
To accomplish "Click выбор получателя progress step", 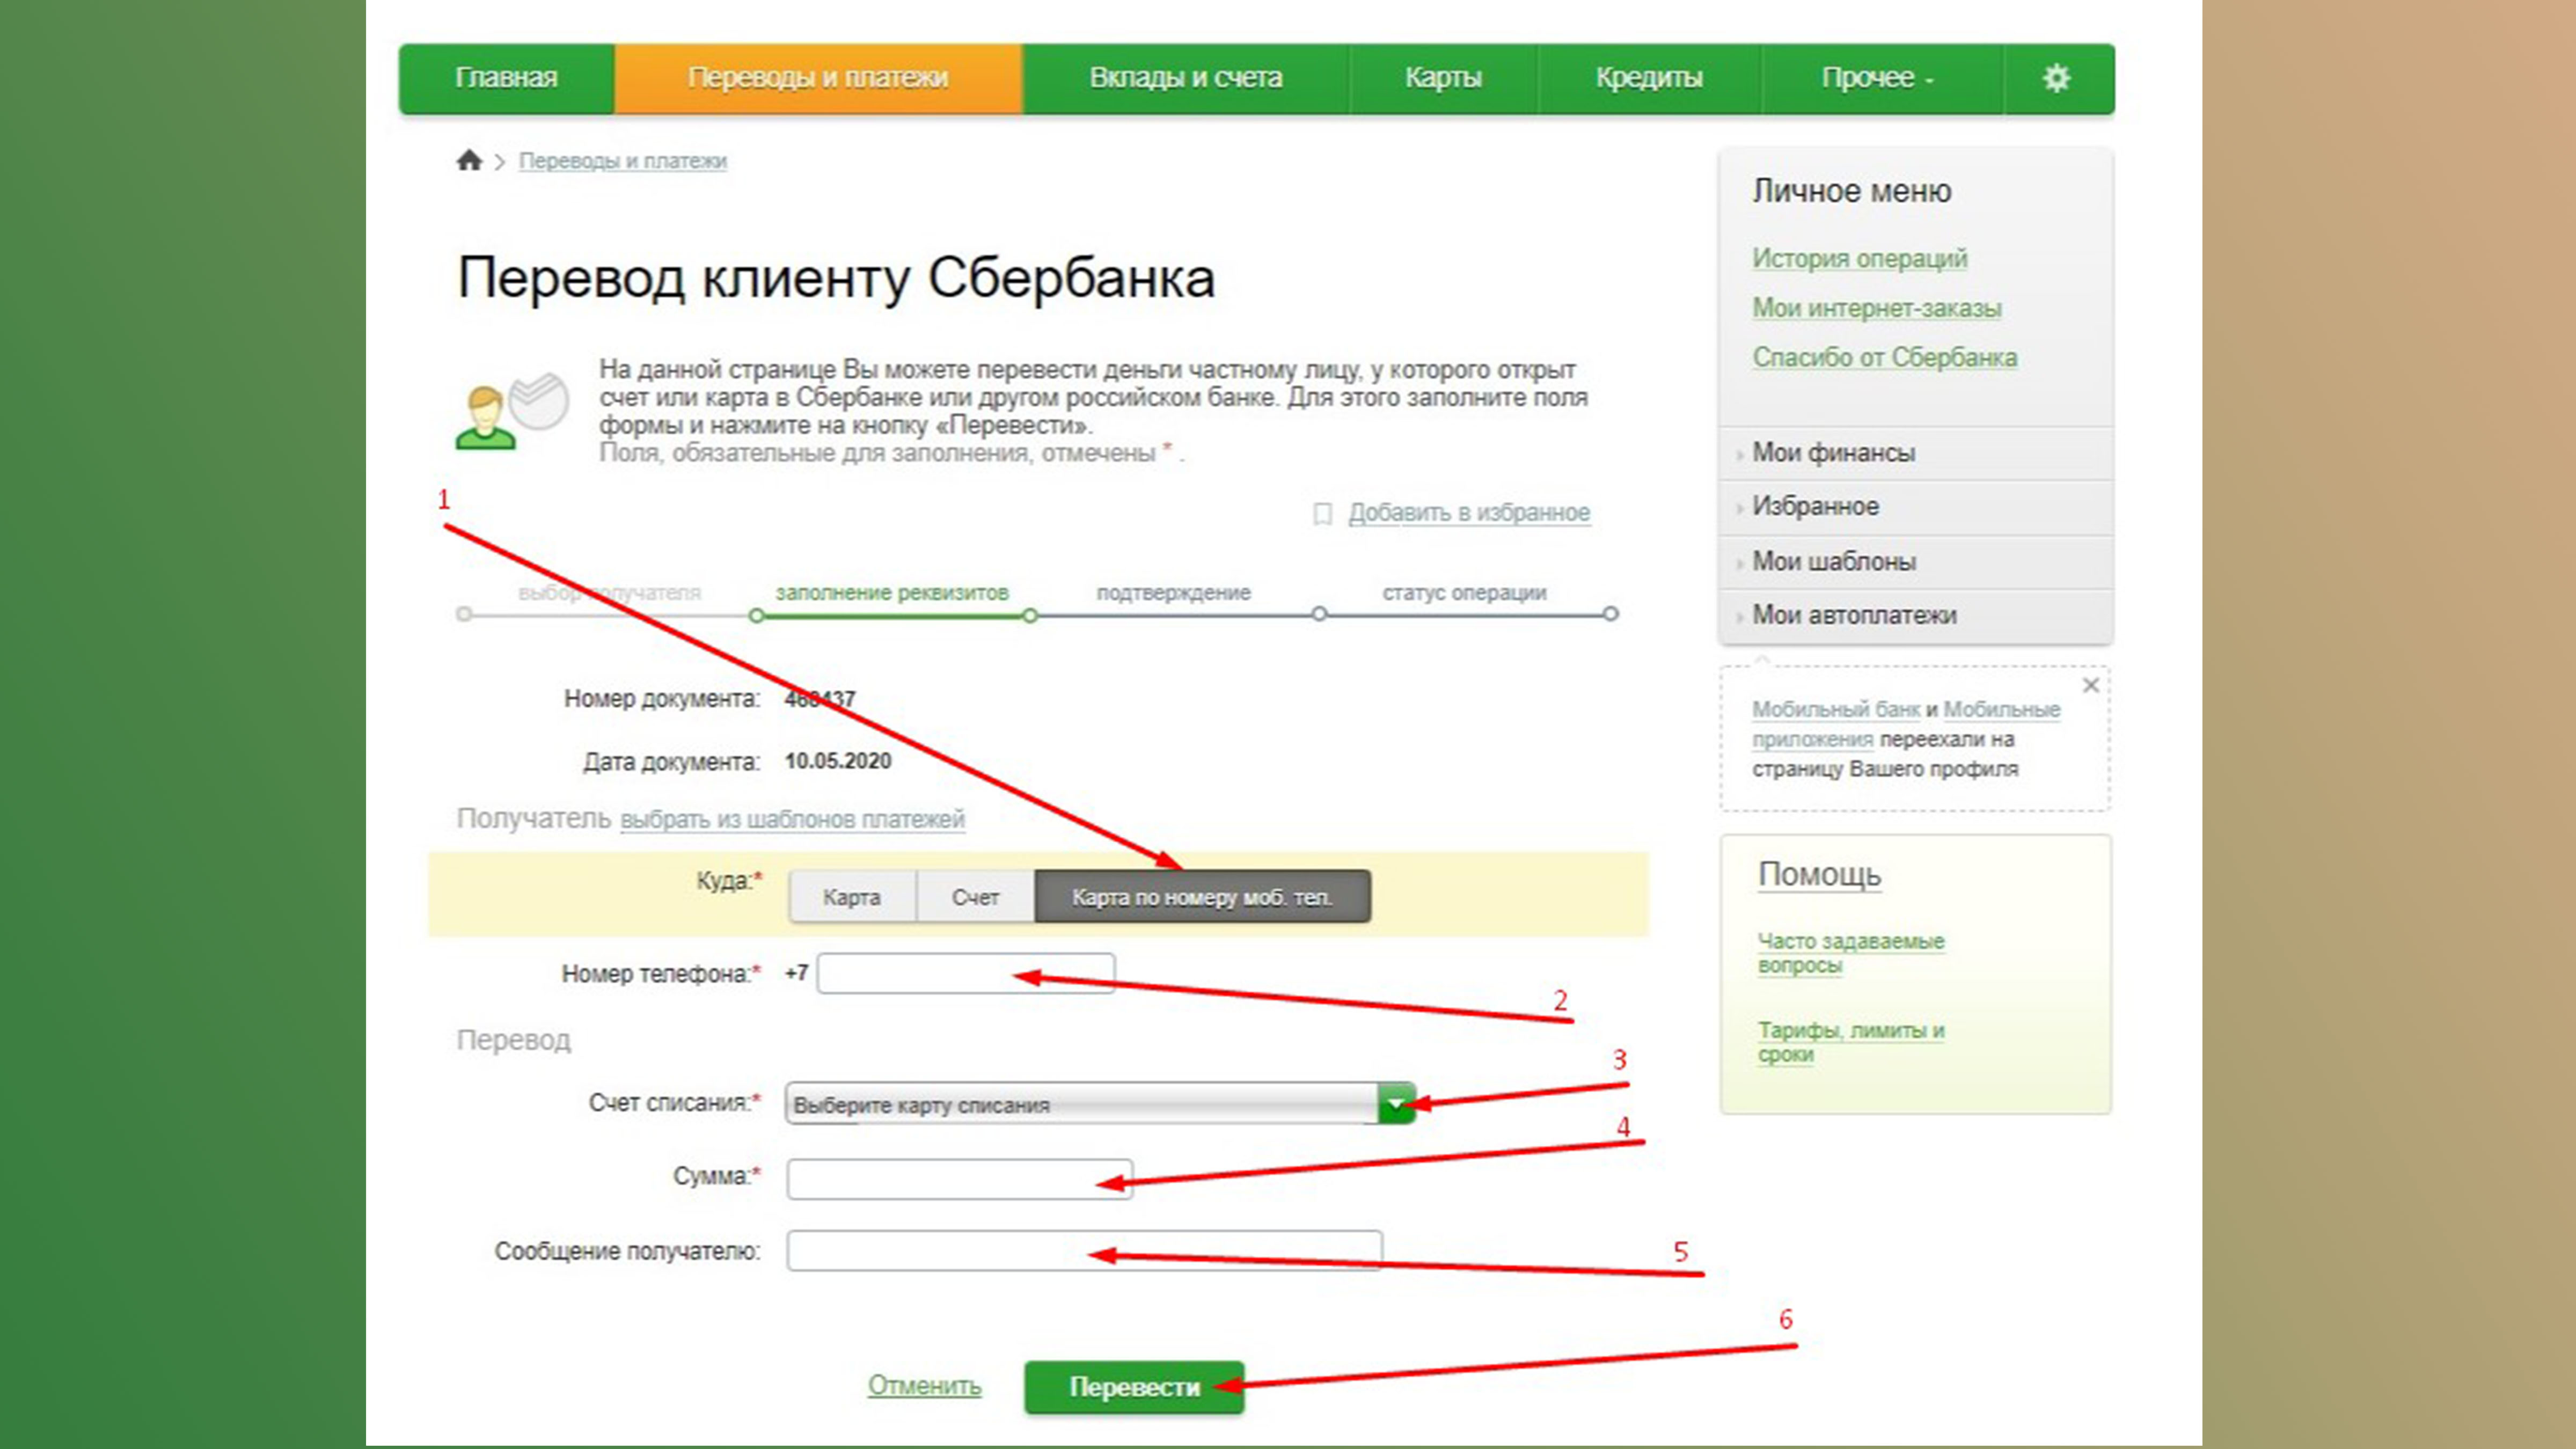I will point(609,593).
